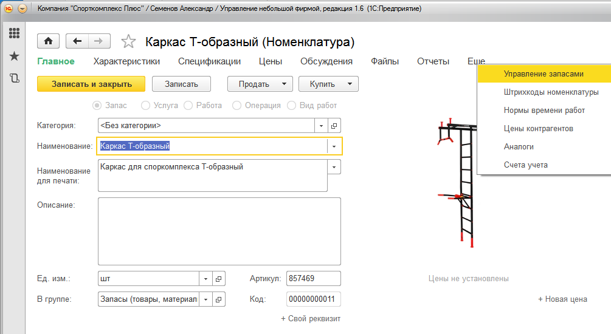
Task: Open Категория value in separate form
Action: coord(334,126)
